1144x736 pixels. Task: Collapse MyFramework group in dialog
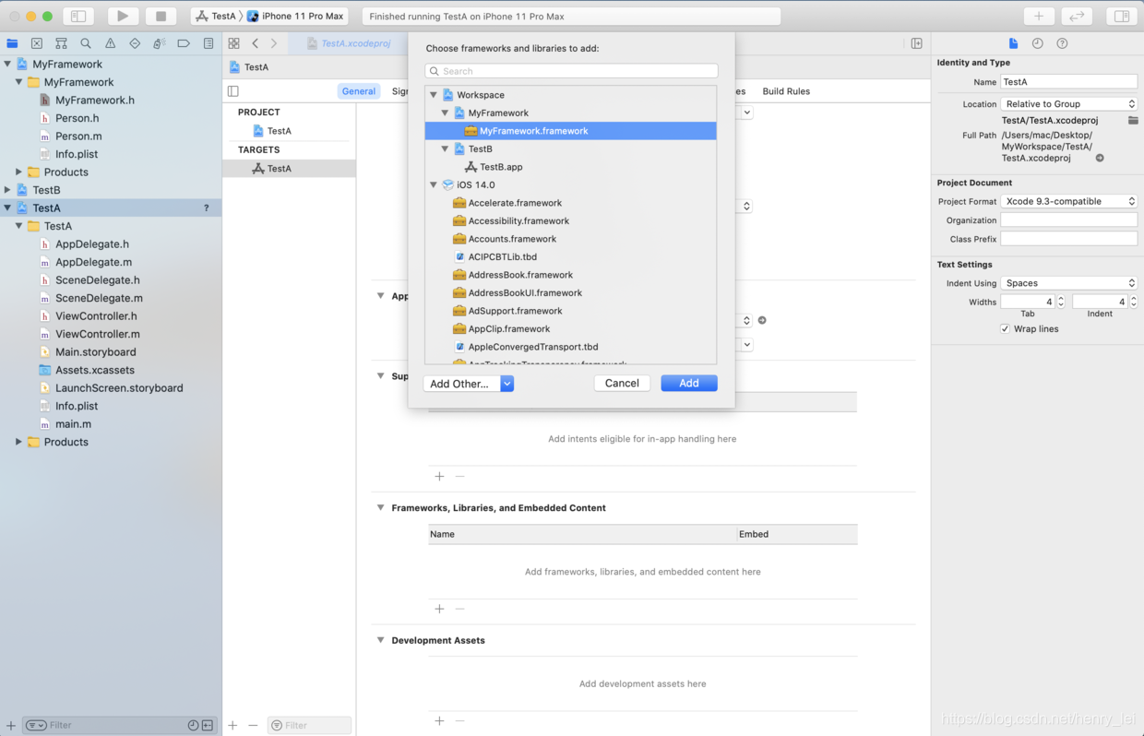pyautogui.click(x=445, y=113)
